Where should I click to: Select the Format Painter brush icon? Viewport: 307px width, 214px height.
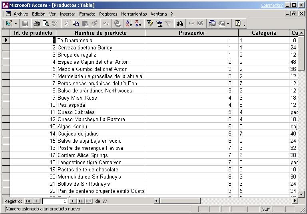coord(94,24)
